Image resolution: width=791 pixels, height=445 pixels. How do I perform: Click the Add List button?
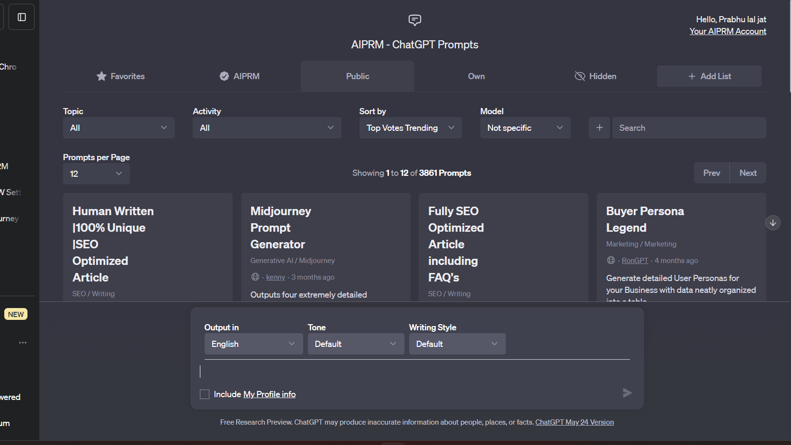(x=709, y=76)
